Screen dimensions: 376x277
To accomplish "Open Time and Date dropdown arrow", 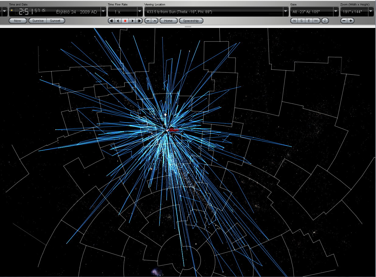I will (103, 12).
